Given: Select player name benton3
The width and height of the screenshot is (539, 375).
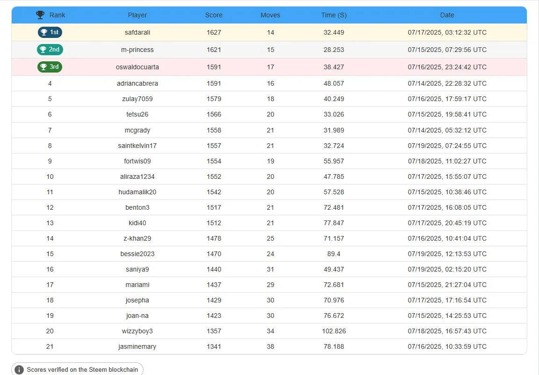Looking at the screenshot, I should [137, 208].
